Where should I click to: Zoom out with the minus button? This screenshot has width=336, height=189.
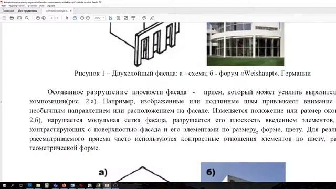(x=82, y=18)
